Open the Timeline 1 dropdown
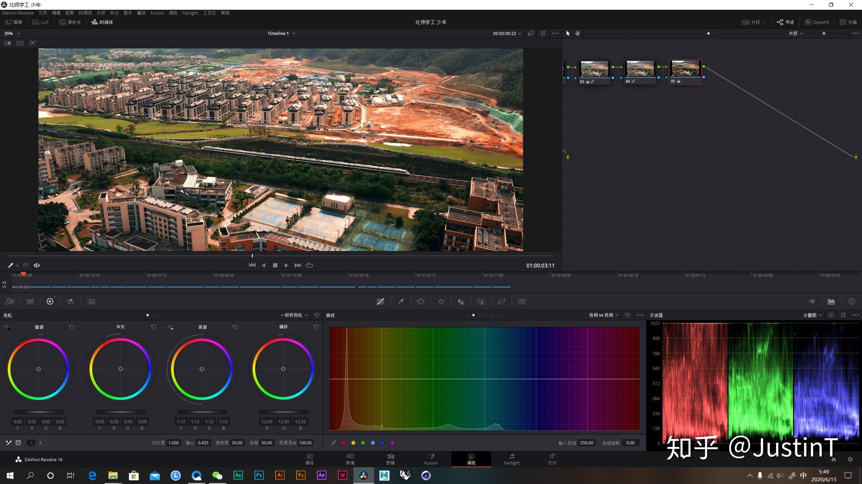 (x=281, y=33)
